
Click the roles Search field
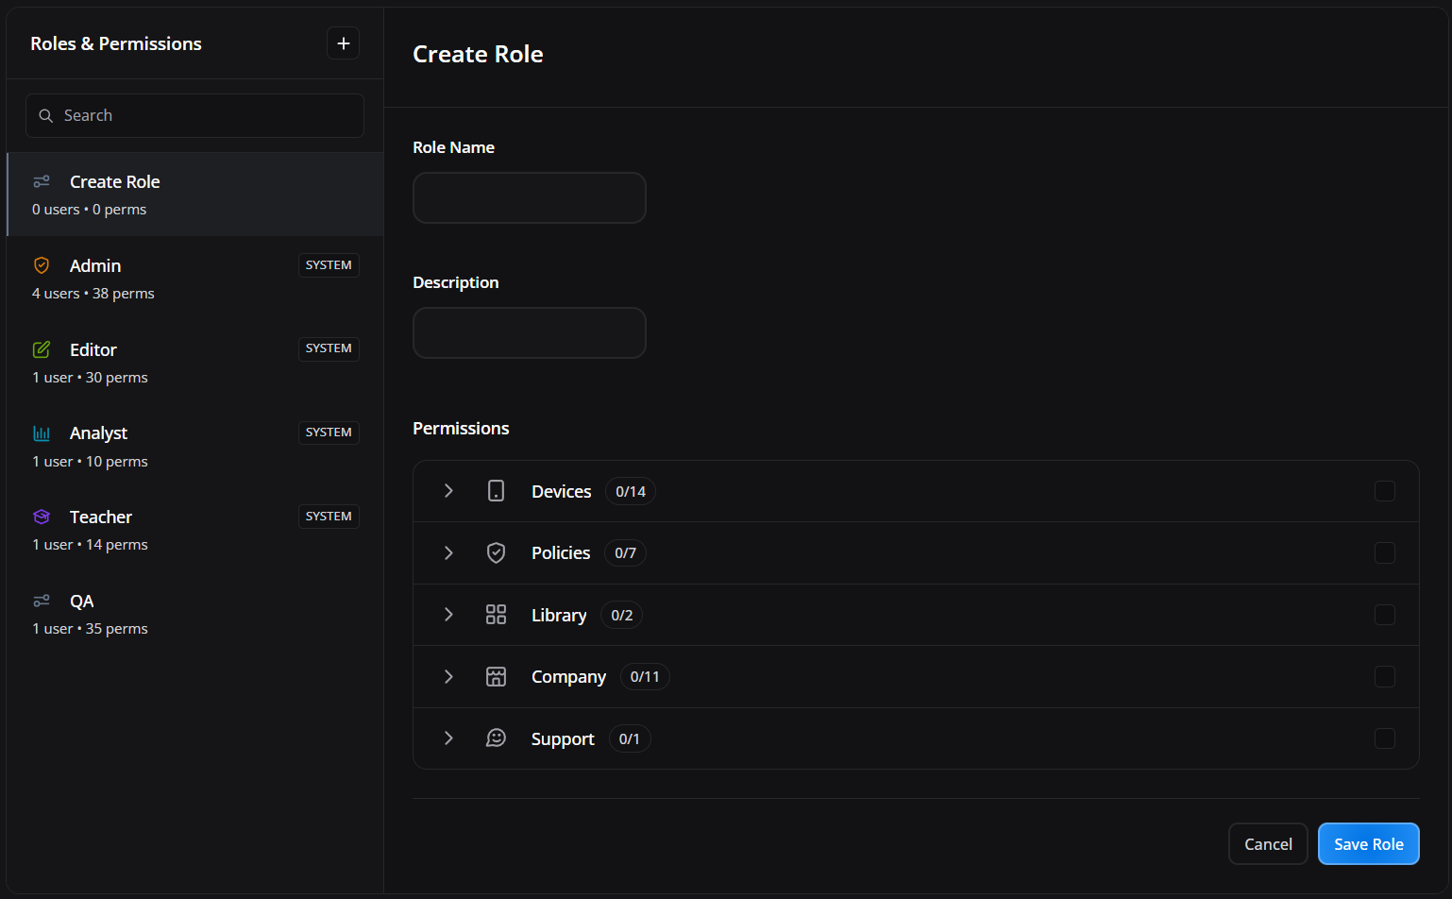point(194,115)
